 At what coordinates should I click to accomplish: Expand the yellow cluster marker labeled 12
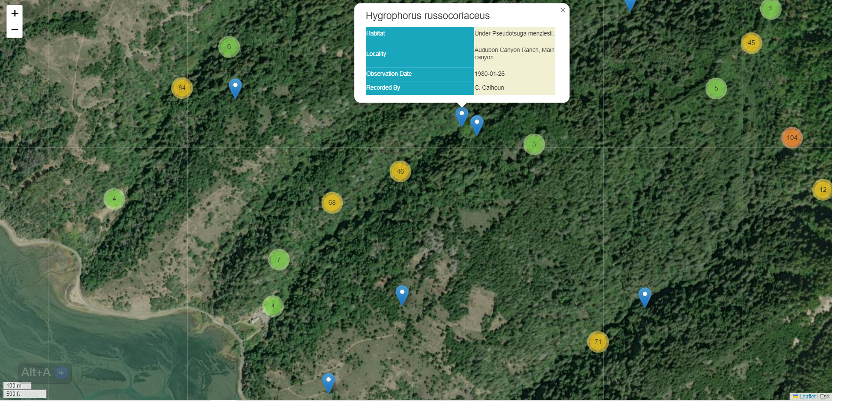pyautogui.click(x=822, y=190)
